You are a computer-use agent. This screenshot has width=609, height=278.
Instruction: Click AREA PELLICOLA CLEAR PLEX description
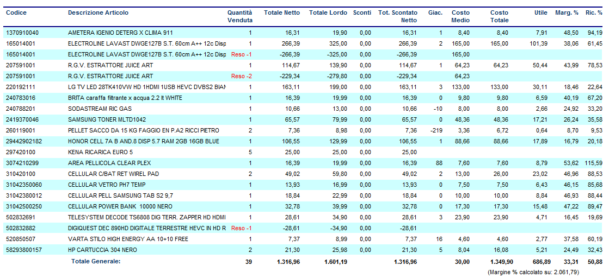click(109, 163)
